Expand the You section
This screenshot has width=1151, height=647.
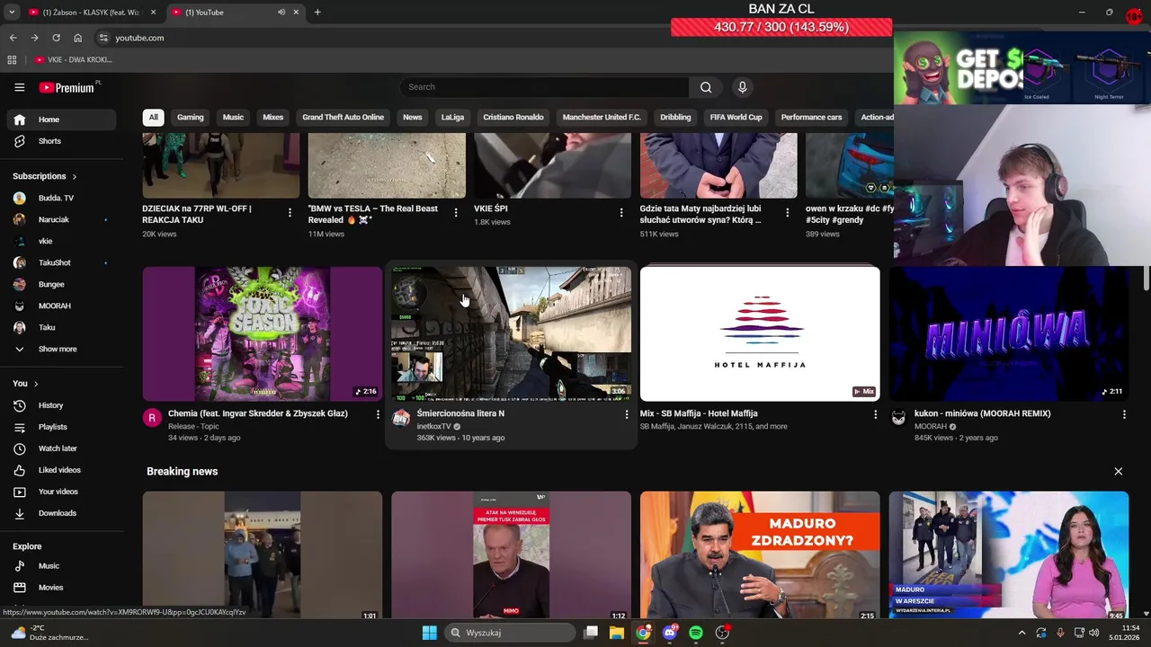click(25, 384)
